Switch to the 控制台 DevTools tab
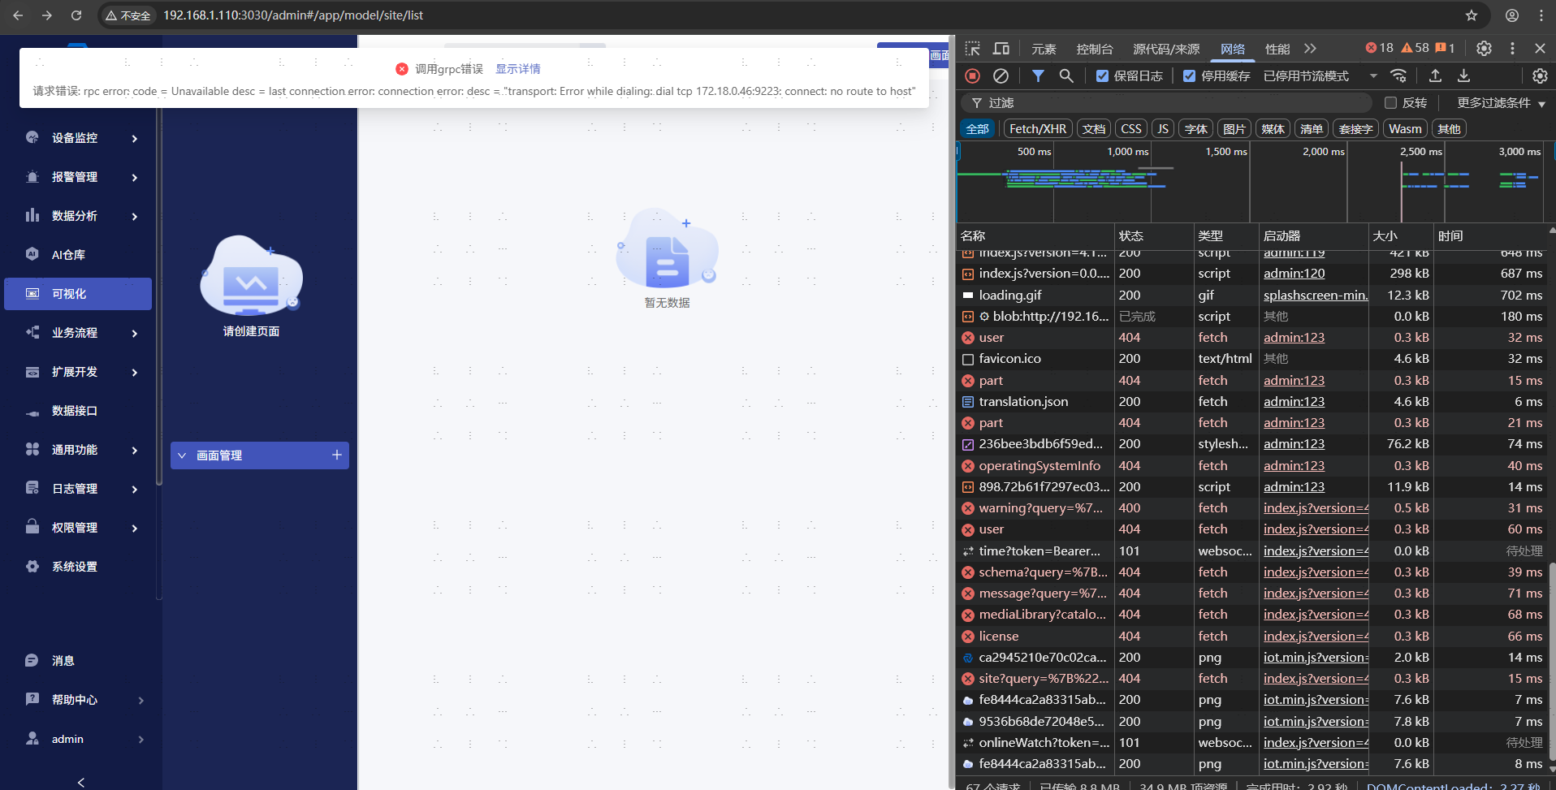This screenshot has height=790, width=1556. (1094, 50)
